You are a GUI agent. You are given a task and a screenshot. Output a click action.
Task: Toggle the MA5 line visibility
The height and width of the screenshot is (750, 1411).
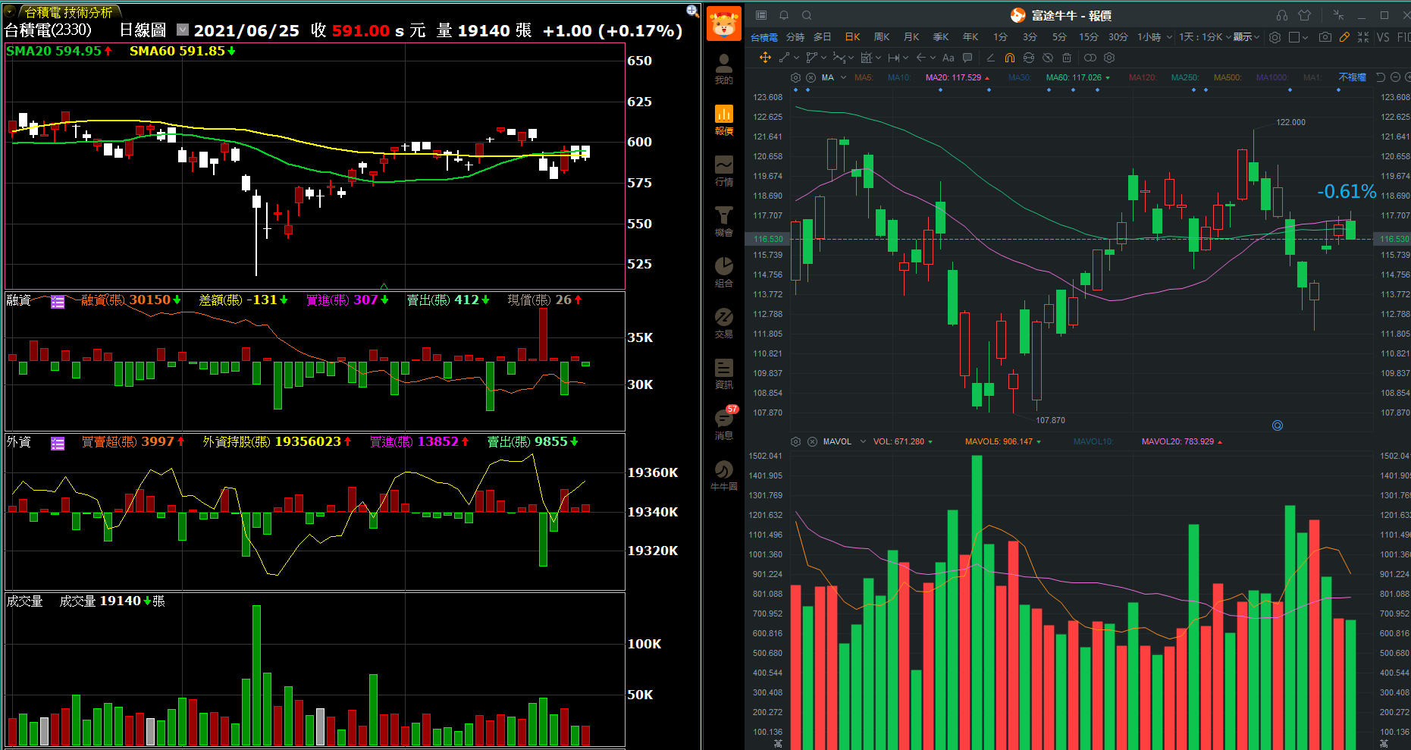pos(864,77)
